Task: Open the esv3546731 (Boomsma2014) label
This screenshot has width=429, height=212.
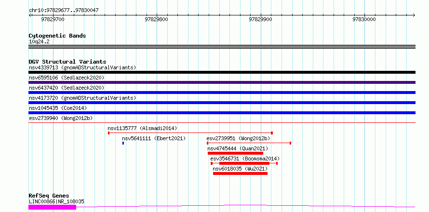Action: [245, 159]
